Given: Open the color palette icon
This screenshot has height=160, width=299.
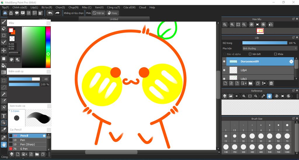Looking at the screenshot, I should (x=12, y=59).
